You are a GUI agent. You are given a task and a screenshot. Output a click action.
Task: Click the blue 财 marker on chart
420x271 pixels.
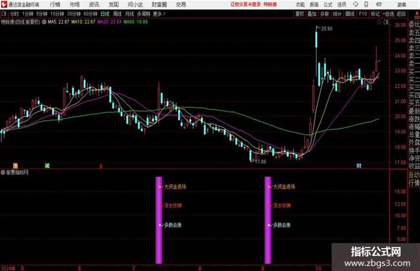(x=359, y=166)
